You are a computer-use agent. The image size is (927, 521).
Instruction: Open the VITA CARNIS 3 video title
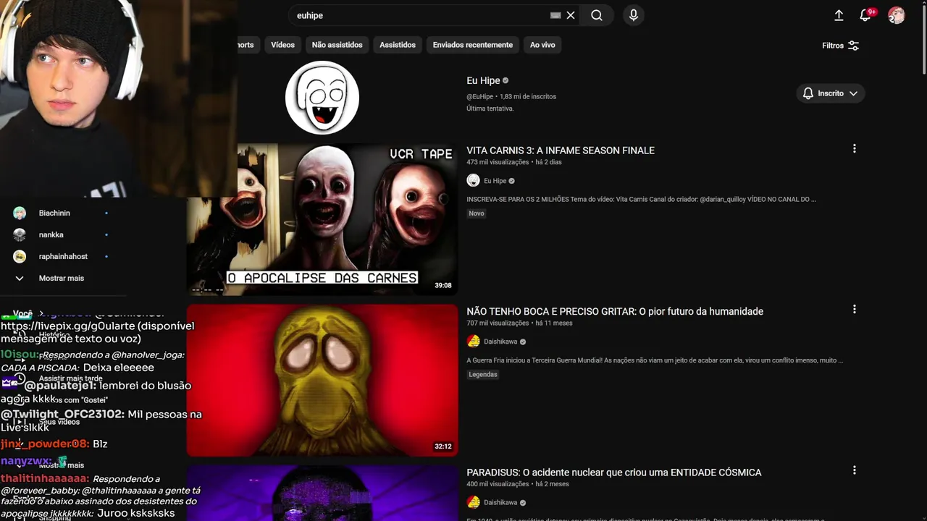(x=561, y=151)
